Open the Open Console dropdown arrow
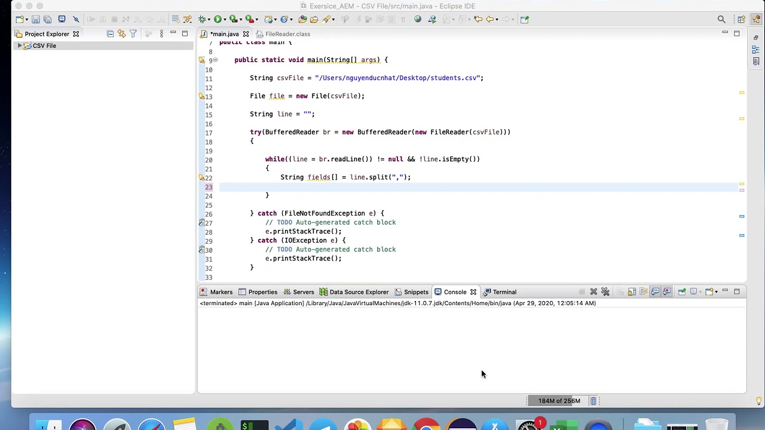The width and height of the screenshot is (765, 430). (717, 292)
